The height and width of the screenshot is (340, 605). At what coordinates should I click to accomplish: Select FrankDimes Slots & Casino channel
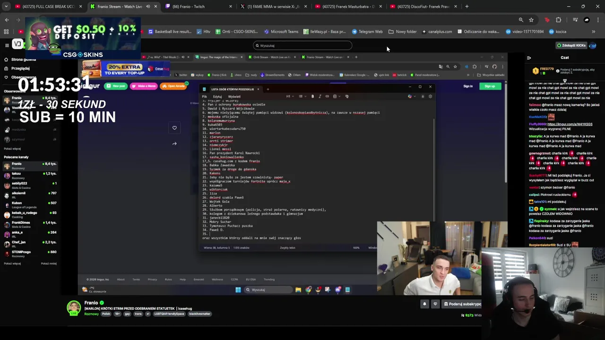tap(29, 224)
